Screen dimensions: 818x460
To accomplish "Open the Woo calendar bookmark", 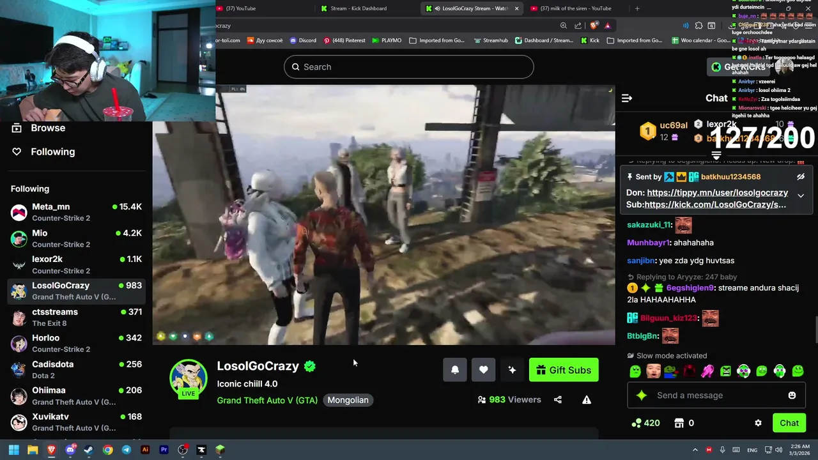I will [700, 40].
